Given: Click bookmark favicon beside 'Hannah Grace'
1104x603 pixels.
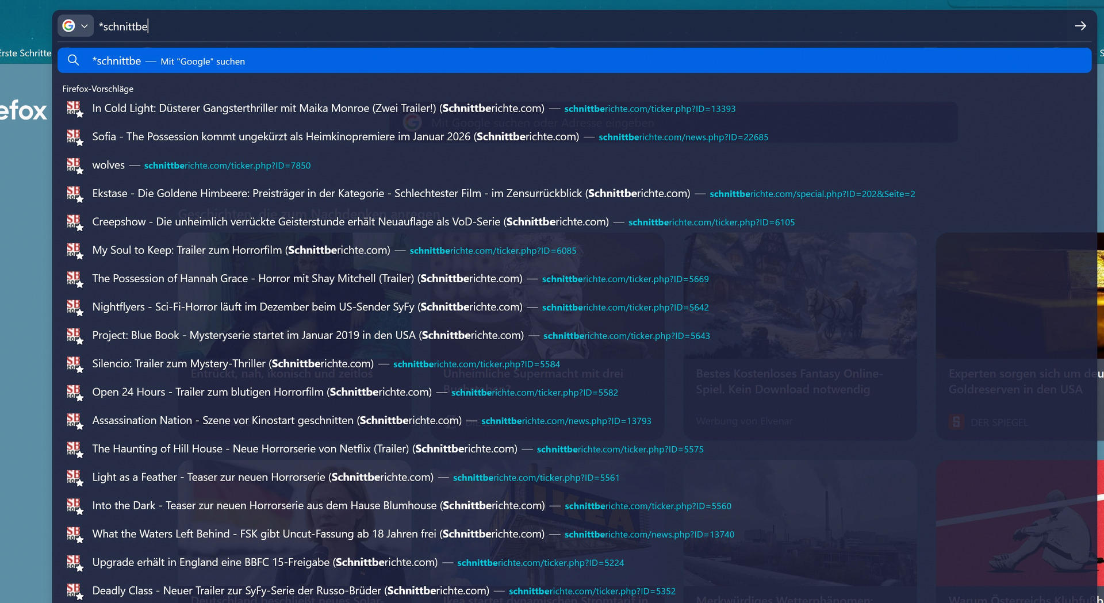Looking at the screenshot, I should (x=75, y=279).
